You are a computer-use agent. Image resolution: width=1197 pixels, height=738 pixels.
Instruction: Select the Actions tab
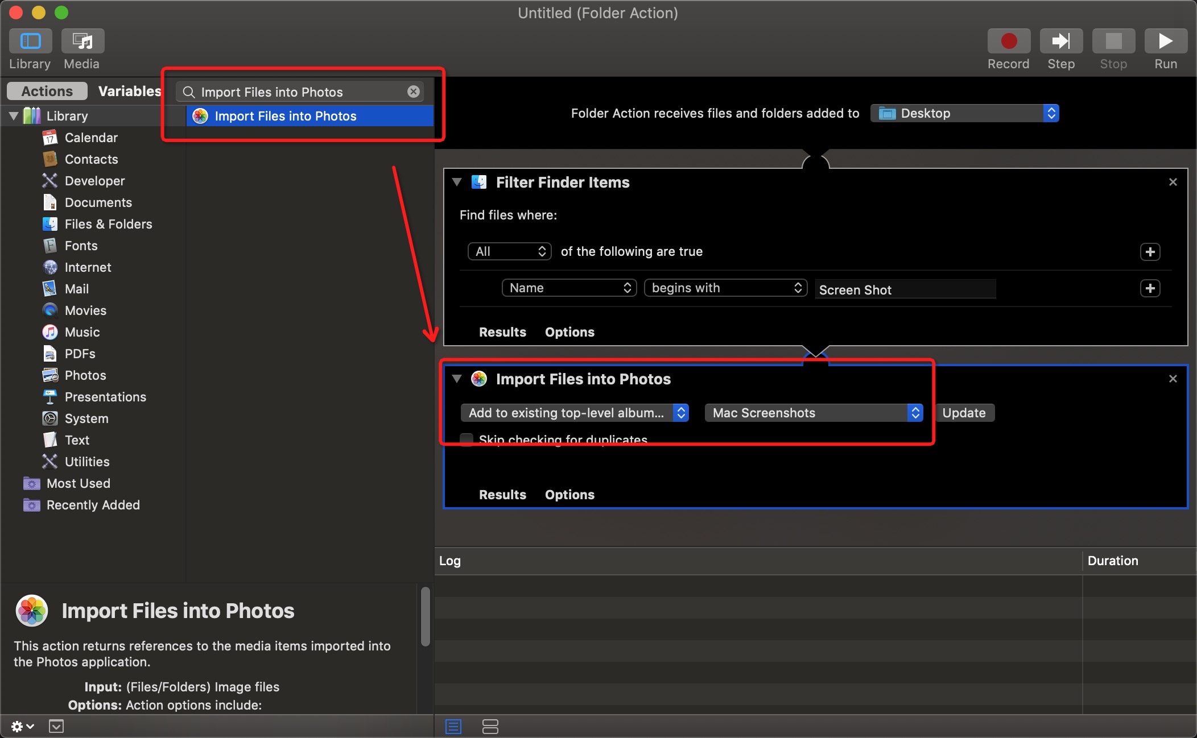coord(47,91)
